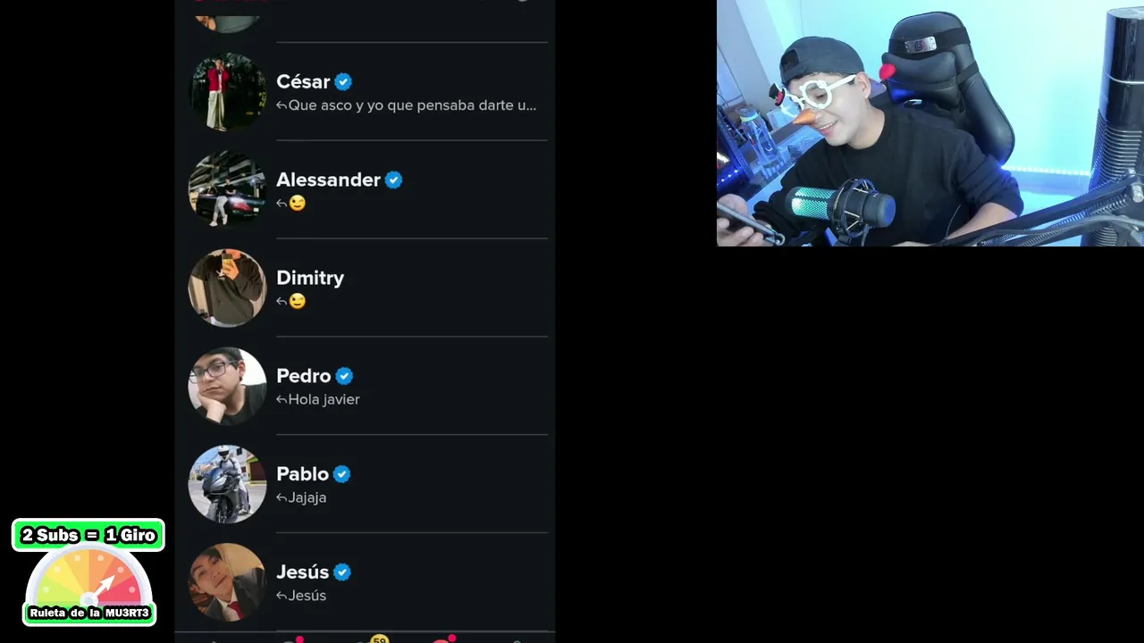
Task: View Alessander's car profile photo
Action: pos(227,189)
